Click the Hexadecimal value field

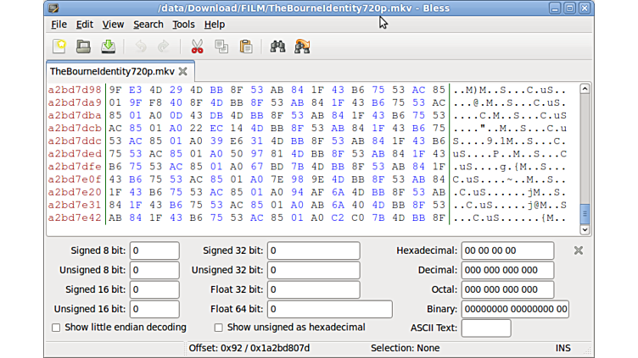pos(507,251)
